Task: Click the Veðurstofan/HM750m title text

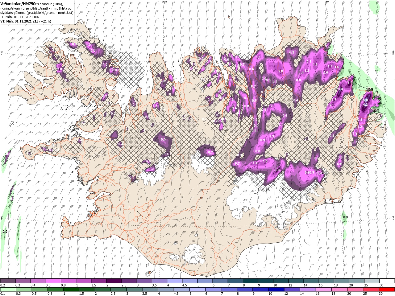Action: click(x=19, y=3)
